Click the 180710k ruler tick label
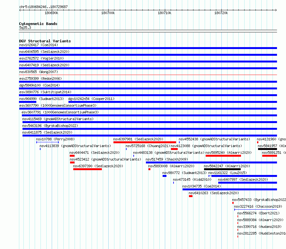Image resolution: width=286 pixels, height=249 pixels. [x=165, y=13]
